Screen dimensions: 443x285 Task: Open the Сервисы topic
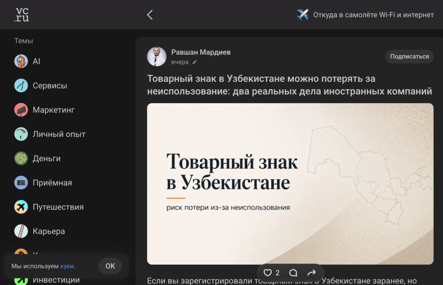coord(50,86)
